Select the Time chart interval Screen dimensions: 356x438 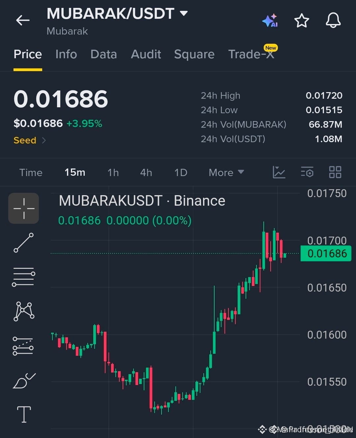(31, 172)
